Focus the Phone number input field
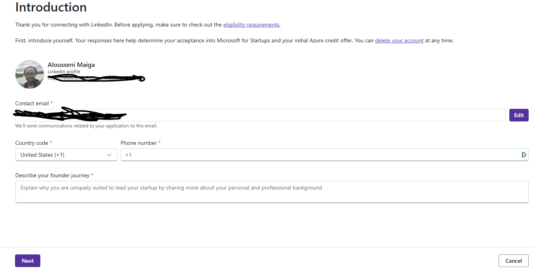535x273 pixels. point(325,155)
